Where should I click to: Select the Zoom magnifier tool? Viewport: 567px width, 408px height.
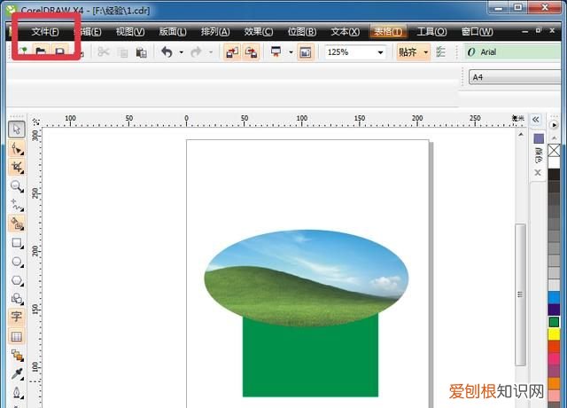(x=17, y=186)
